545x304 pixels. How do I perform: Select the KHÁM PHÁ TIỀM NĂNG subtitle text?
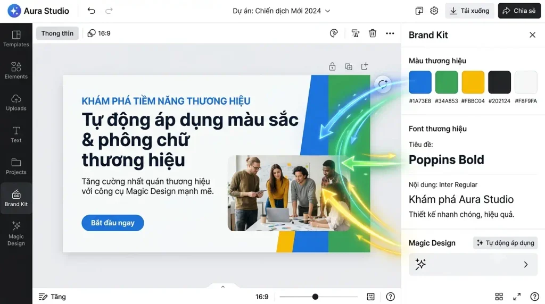(166, 101)
